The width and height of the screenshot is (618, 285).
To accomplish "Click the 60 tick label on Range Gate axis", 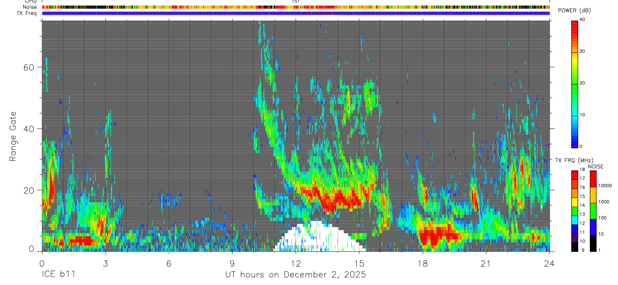I will click(x=29, y=67).
